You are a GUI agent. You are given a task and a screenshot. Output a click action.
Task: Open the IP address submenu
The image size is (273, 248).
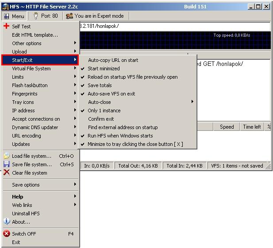coord(40,111)
